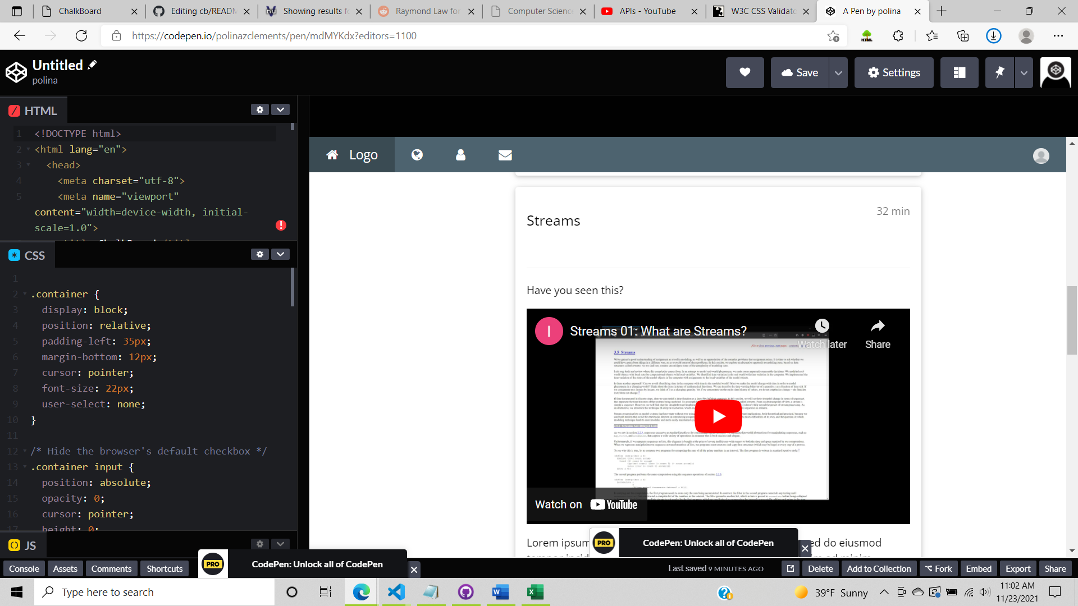The image size is (1078, 606).
Task: Expand the CSS editor dropdown chevron
Action: pos(280,254)
